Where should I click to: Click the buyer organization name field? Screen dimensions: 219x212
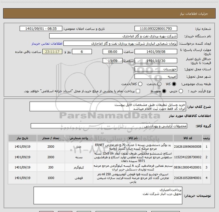113,36
